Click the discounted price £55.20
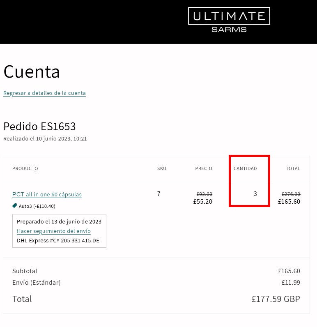 [203, 202]
